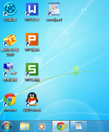109x132 pixels.
Task: Launch Windows Media Player from taskbar
Action: (x=42, y=126)
